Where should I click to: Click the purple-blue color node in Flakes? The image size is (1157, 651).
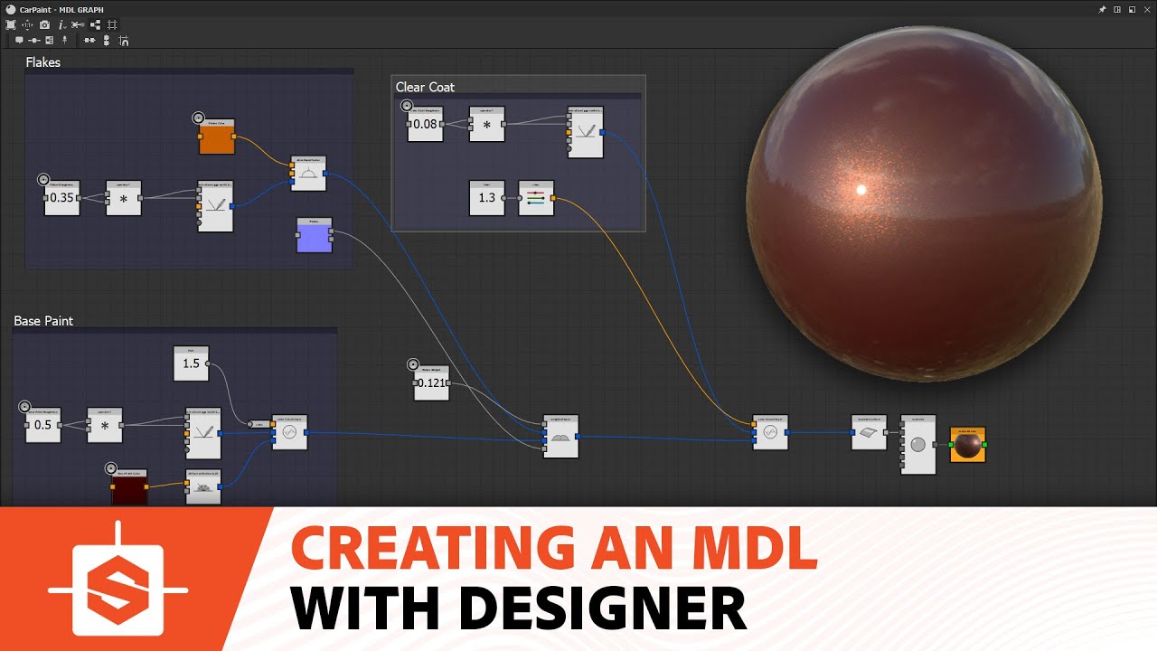(x=315, y=235)
